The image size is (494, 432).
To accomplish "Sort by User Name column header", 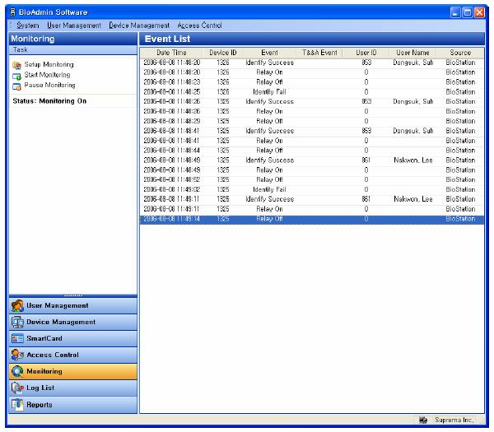I will pos(412,53).
